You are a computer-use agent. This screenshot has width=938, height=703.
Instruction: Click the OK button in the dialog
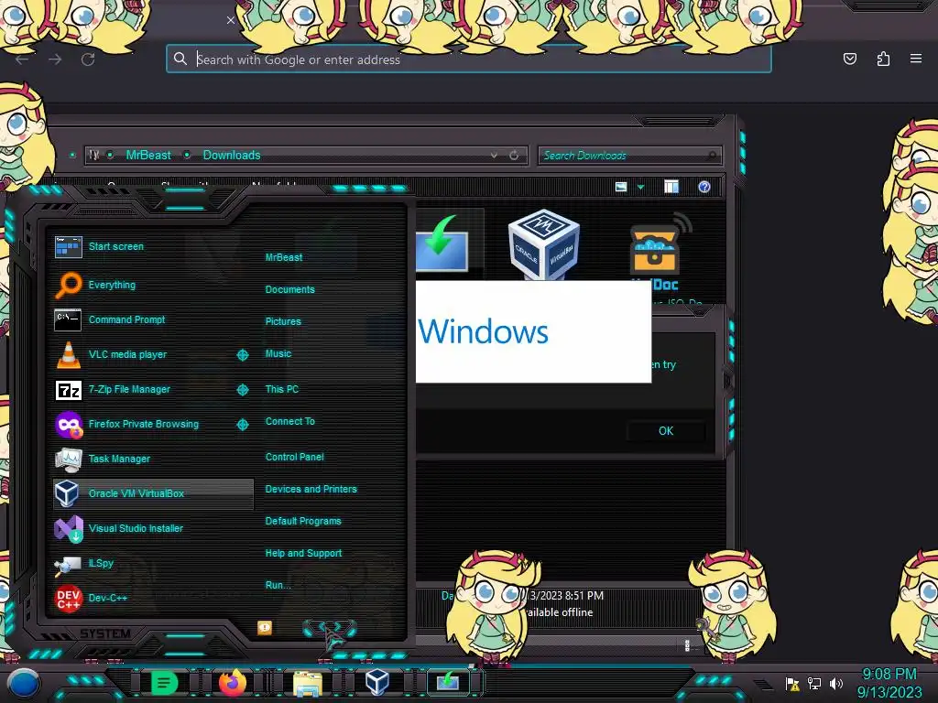tap(666, 431)
